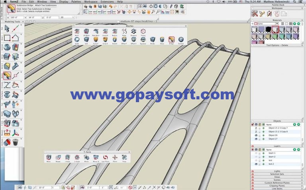Toggle lock on layer test 2

pyautogui.click(x=260, y=164)
